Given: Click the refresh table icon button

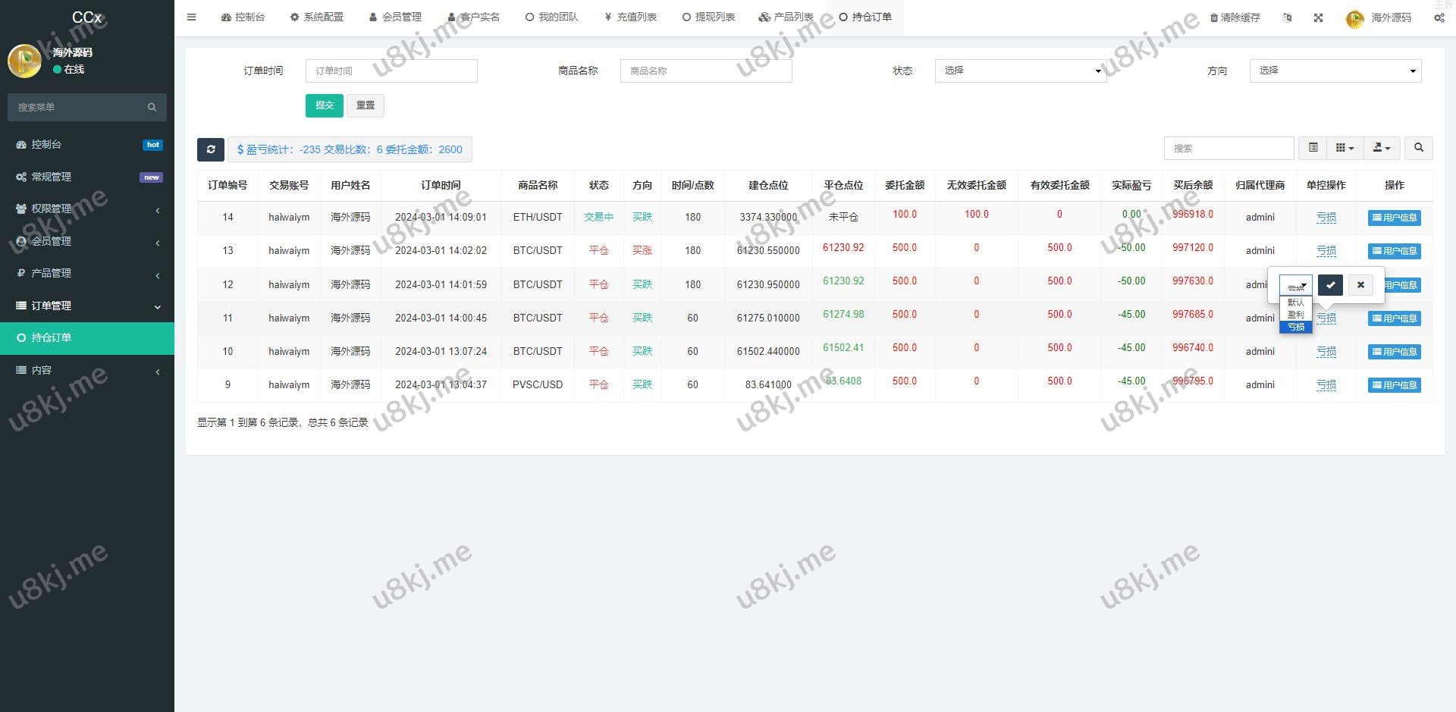Looking at the screenshot, I should click(211, 149).
